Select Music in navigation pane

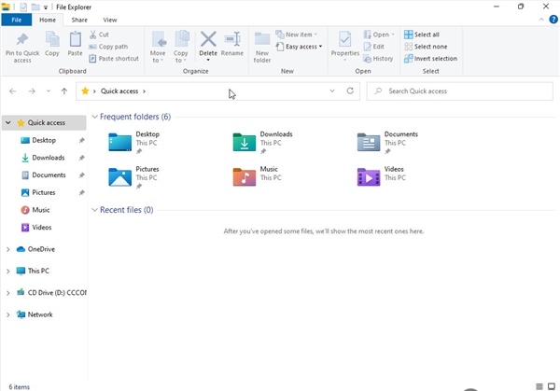pos(44,210)
